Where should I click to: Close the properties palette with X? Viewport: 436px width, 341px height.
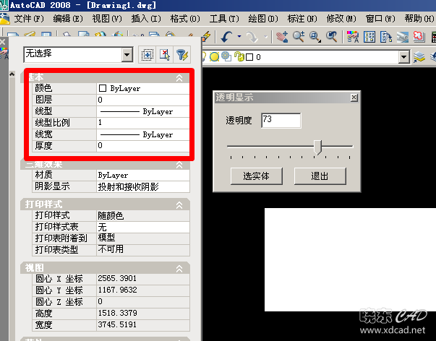coord(2,42)
